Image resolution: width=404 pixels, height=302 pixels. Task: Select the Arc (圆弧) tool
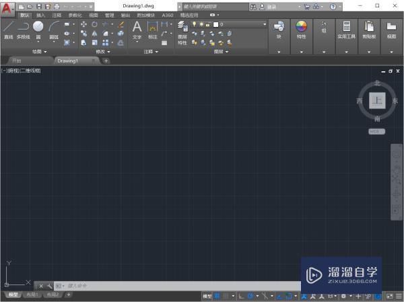coord(54,30)
